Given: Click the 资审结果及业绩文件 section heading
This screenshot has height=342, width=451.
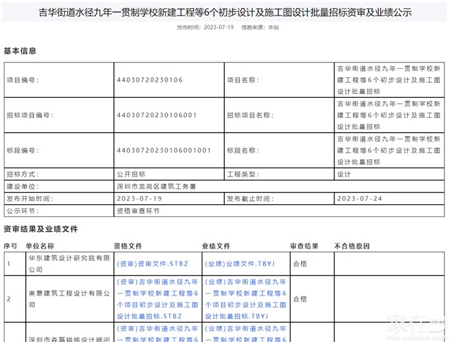Looking at the screenshot, I should [41, 229].
